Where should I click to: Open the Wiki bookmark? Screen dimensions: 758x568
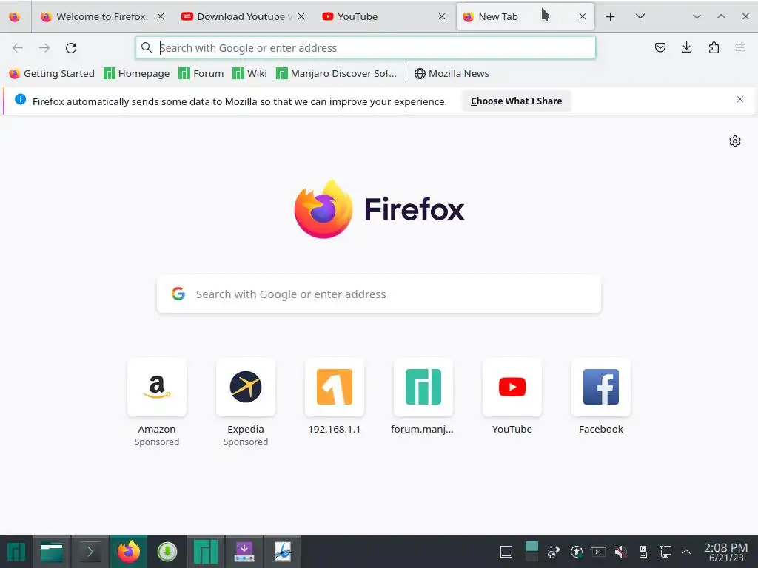249,73
